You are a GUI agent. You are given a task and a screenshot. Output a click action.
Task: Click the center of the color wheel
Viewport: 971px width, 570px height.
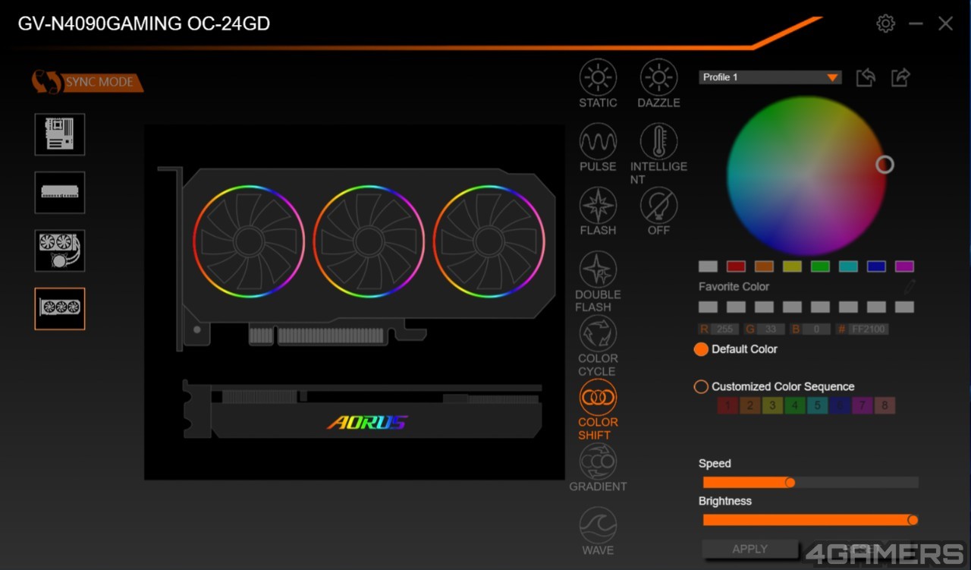point(806,175)
